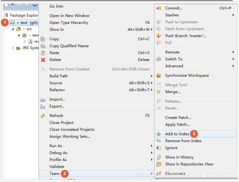Click the F5 shortcut text beside Refresh
The image size is (239, 182).
click(x=147, y=116)
